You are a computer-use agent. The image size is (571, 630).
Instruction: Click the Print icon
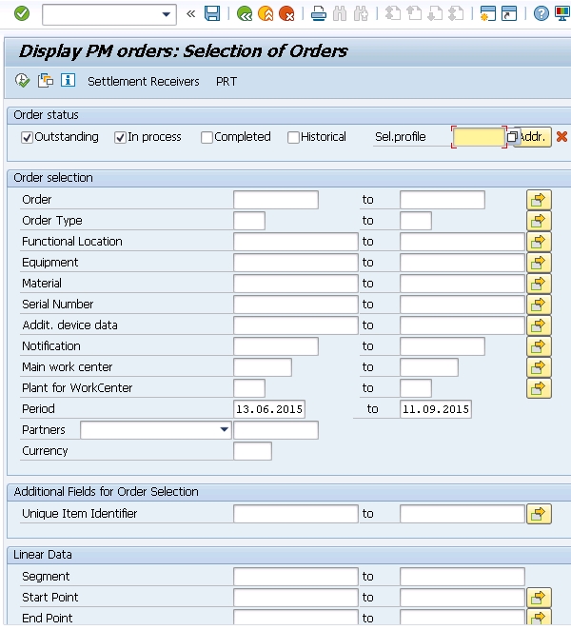tap(319, 13)
